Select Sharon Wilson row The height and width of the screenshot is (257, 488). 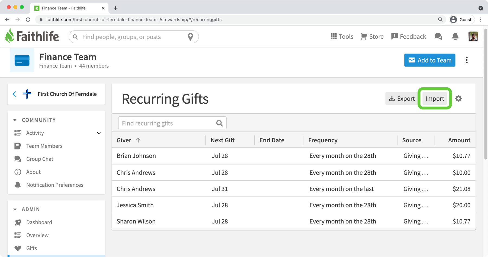point(294,221)
